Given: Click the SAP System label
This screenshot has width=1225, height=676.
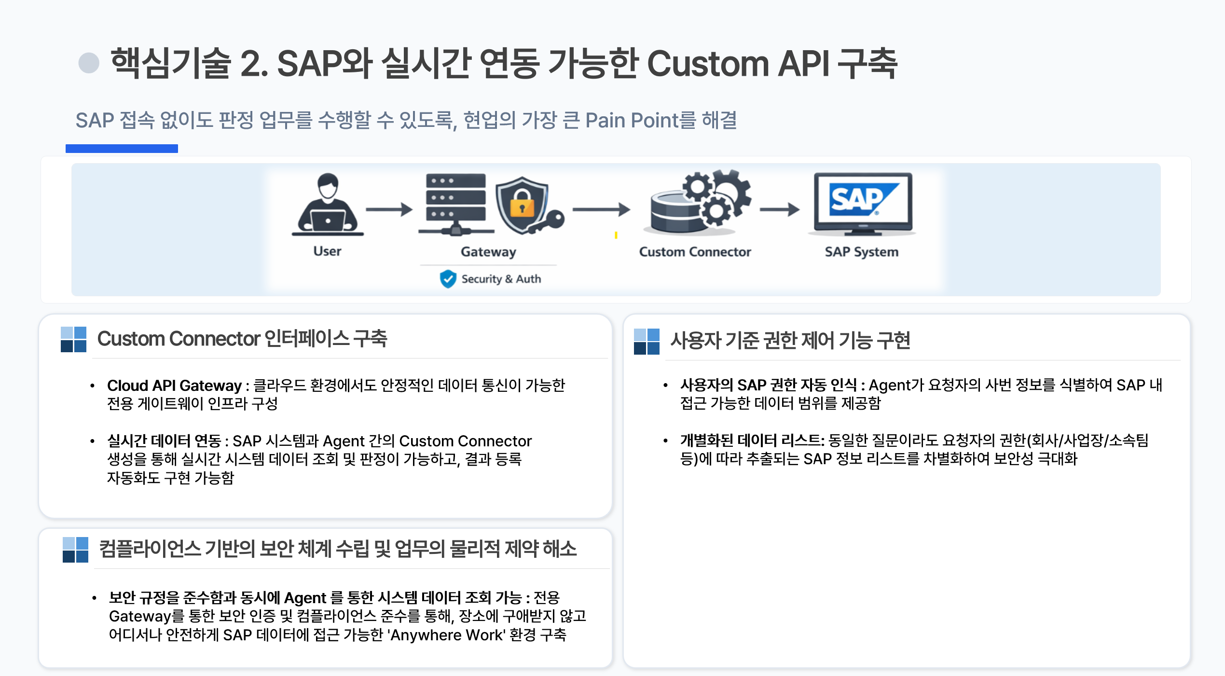Looking at the screenshot, I should click(861, 252).
